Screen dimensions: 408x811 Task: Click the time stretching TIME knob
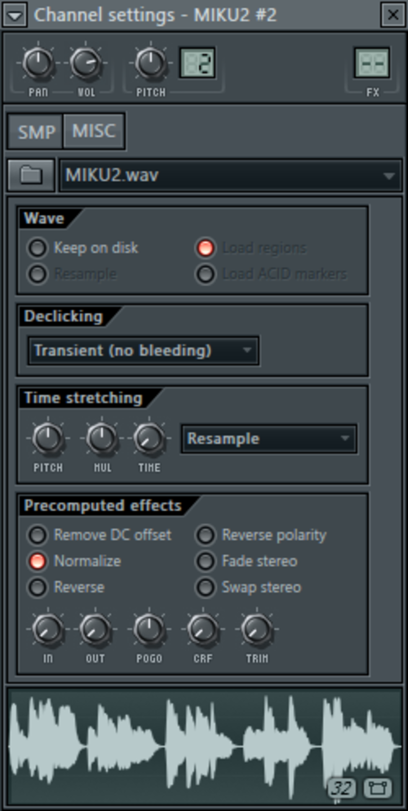pos(149,438)
